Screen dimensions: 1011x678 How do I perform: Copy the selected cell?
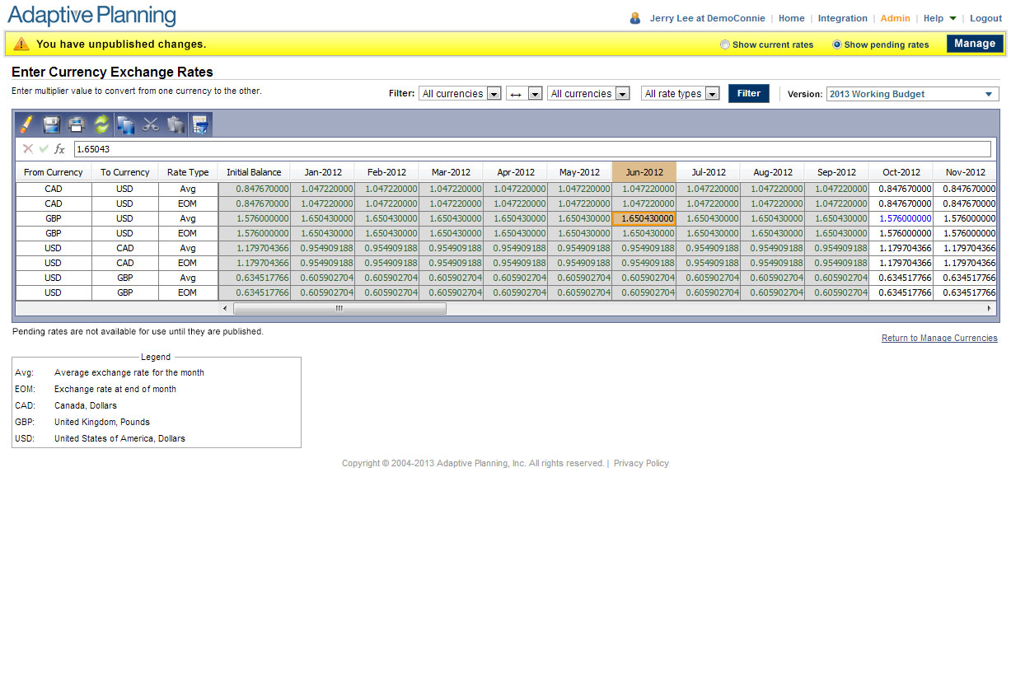126,125
